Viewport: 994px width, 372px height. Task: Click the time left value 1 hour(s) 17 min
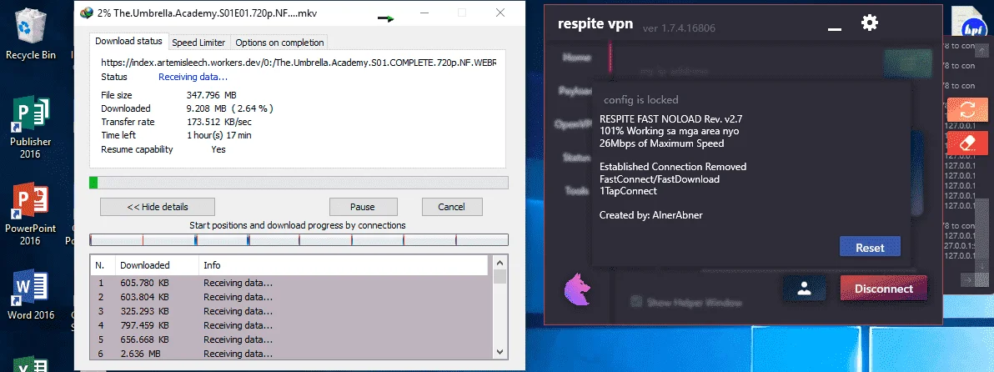(218, 135)
